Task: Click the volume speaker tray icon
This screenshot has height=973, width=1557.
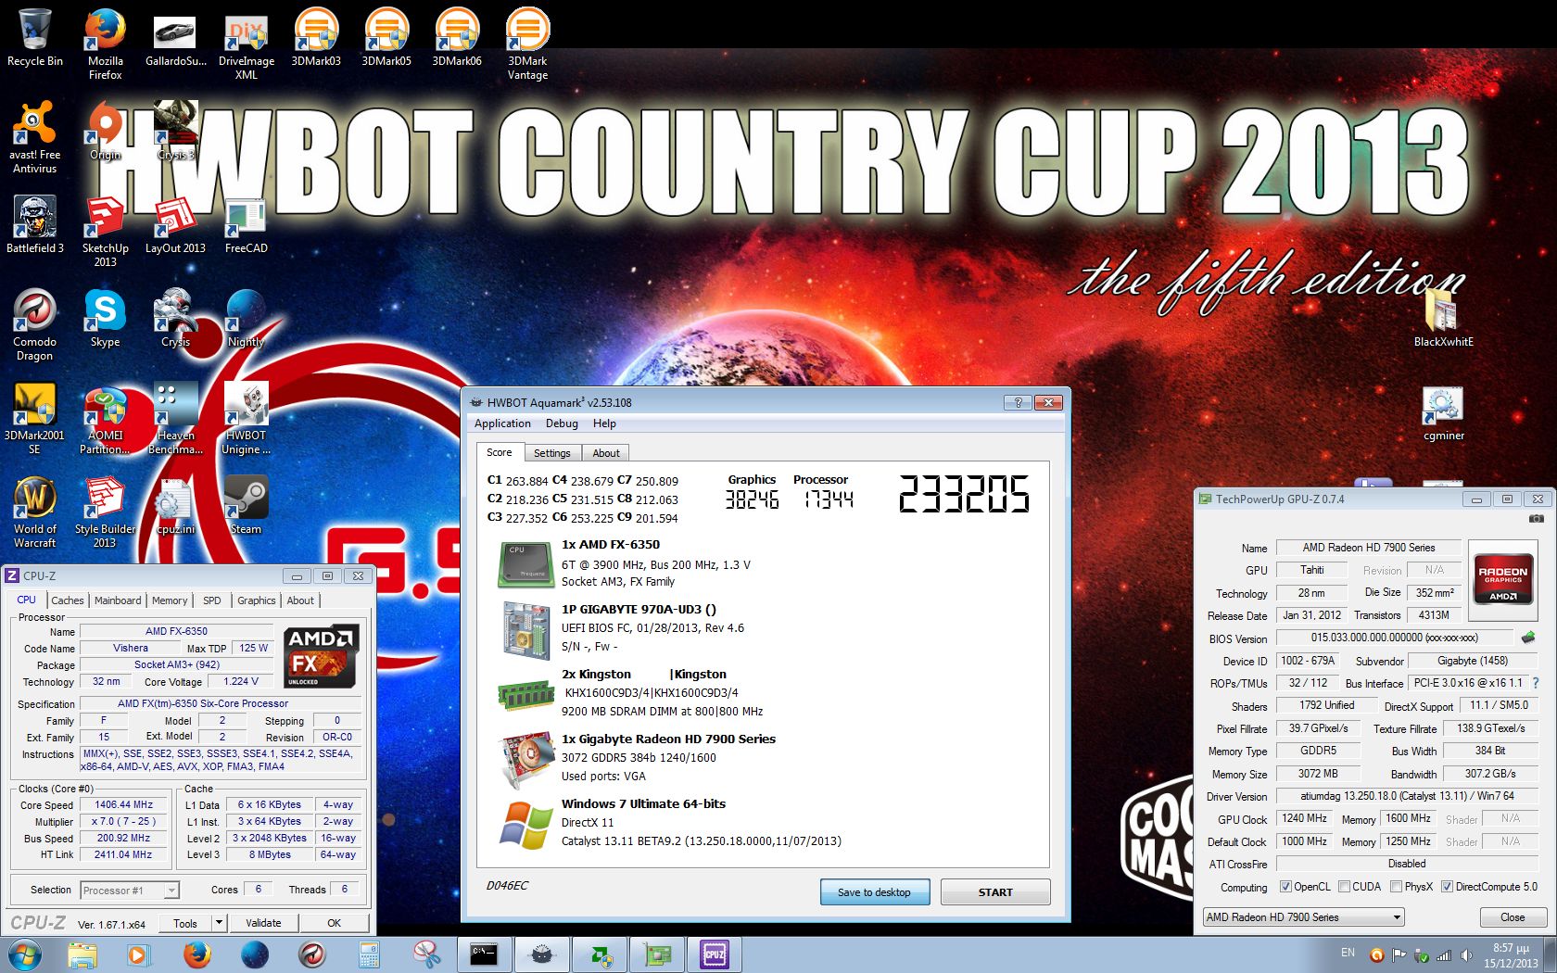Action: click(x=1465, y=954)
